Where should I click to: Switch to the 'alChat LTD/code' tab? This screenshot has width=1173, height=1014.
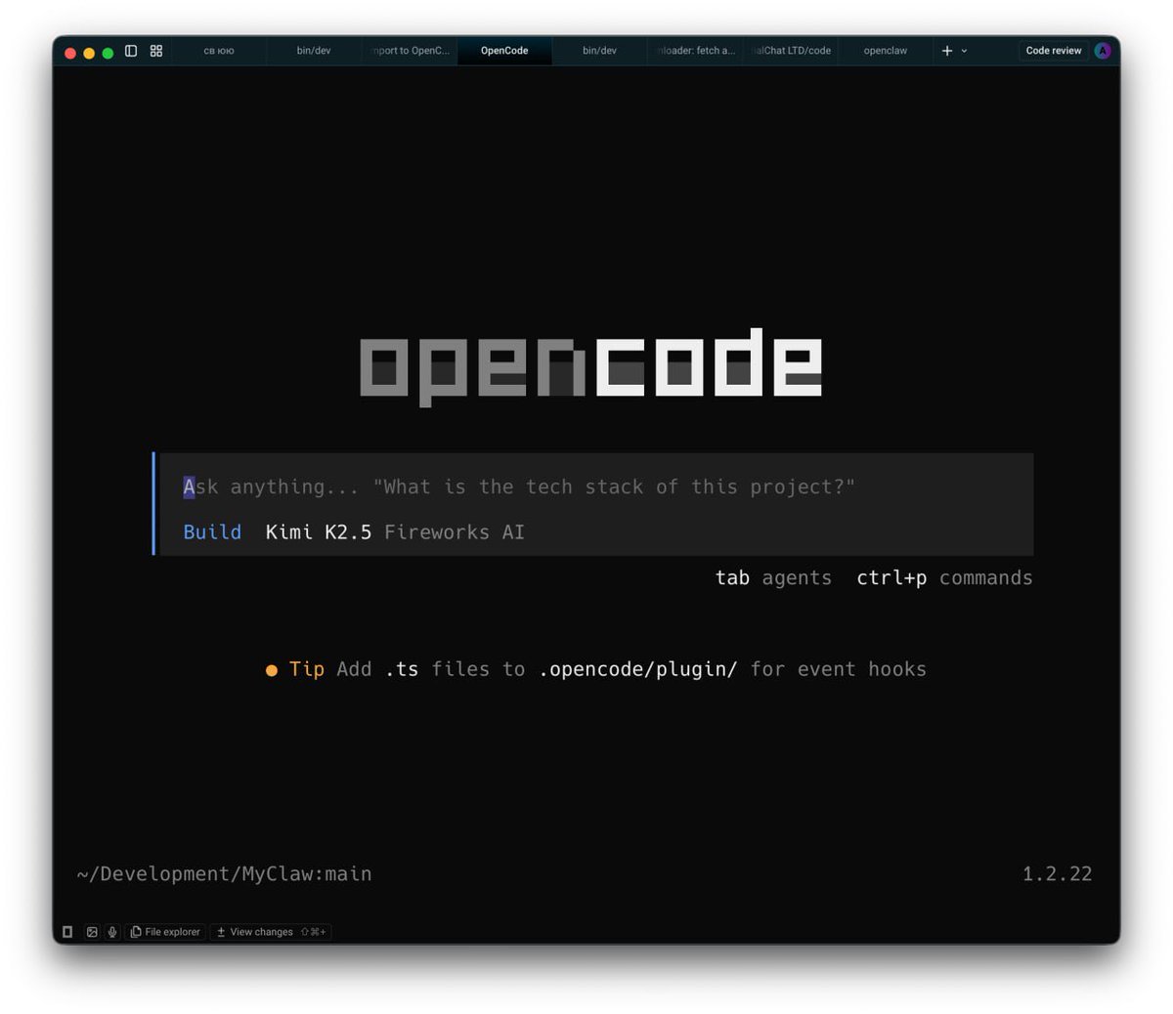tap(791, 51)
